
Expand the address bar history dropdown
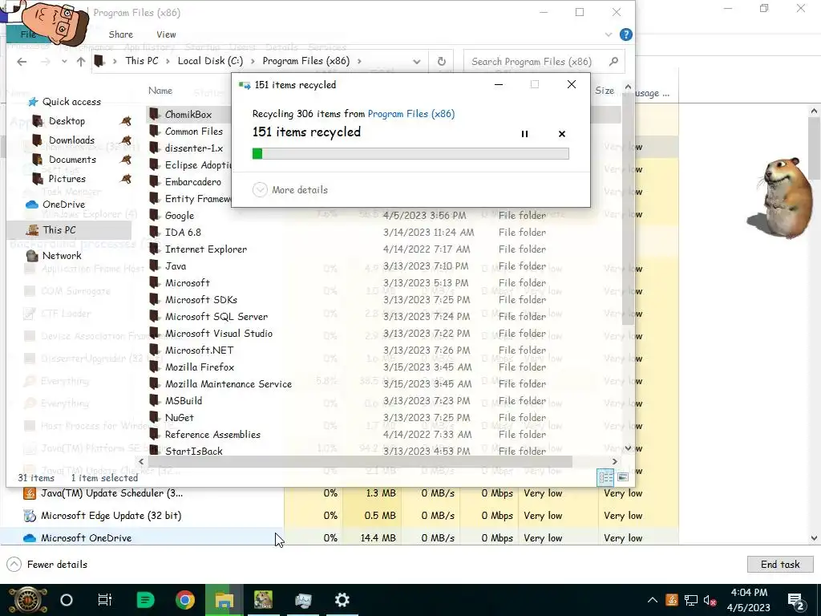[416, 62]
